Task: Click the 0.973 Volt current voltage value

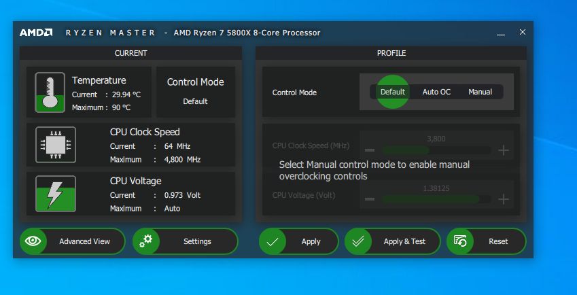Action: [x=183, y=195]
